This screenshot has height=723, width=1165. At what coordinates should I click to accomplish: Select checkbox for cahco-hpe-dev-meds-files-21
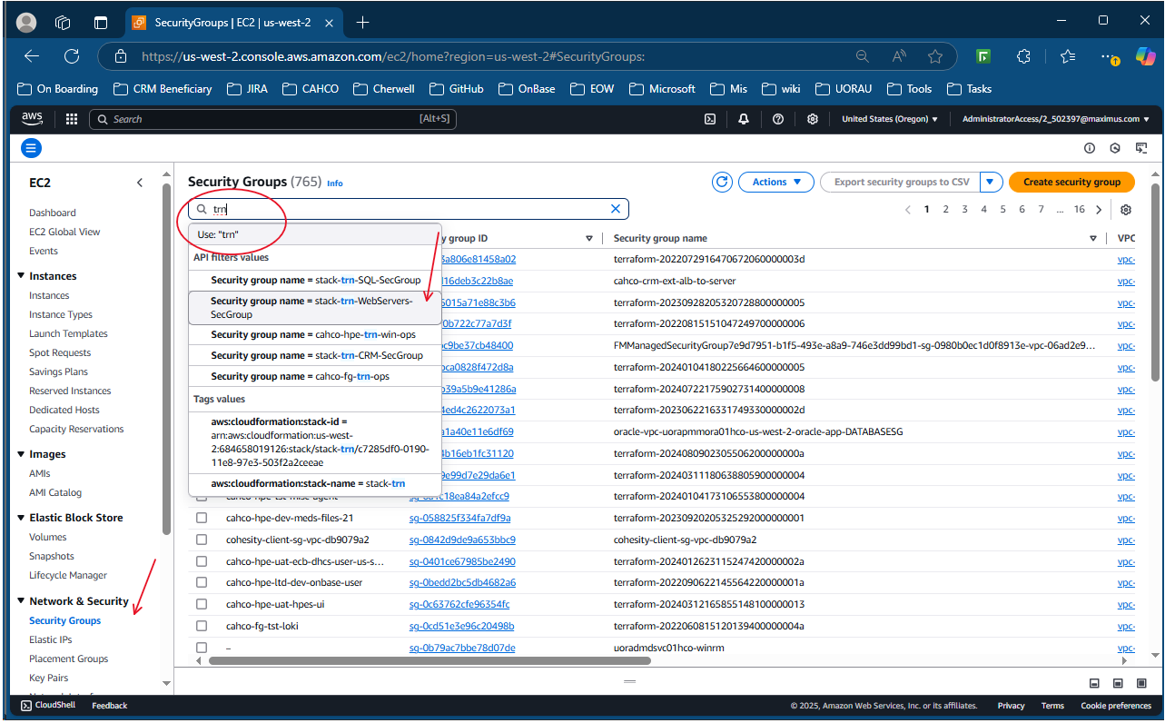pyautogui.click(x=202, y=518)
